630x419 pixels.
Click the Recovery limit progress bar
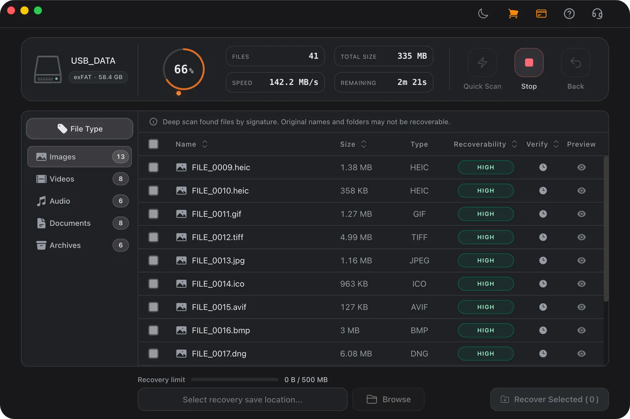(x=235, y=380)
